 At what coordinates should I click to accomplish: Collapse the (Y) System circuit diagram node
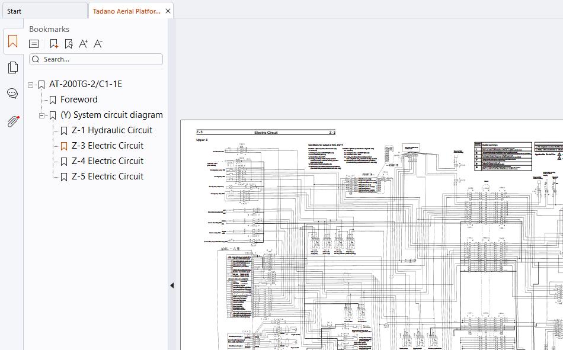[41, 115]
